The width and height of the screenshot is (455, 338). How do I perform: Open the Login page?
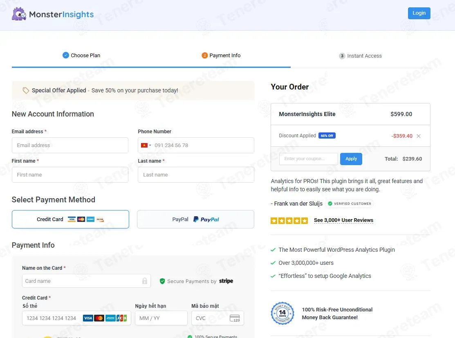click(x=419, y=13)
